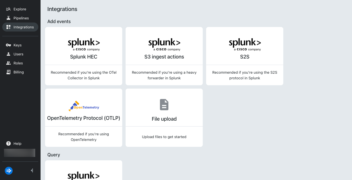Click 'Recommended if you're using the S2S protocol' text
This screenshot has height=180, width=352.
245,75
